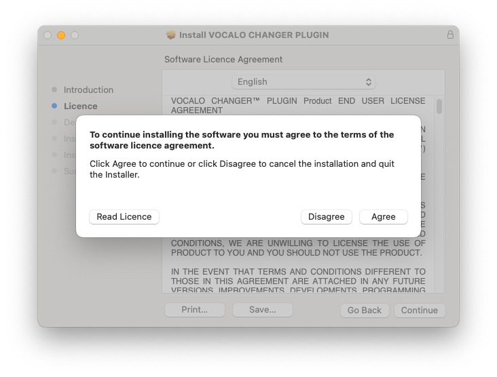Click the Print... button
Viewport: 497px width, 377px height.
tap(195, 310)
